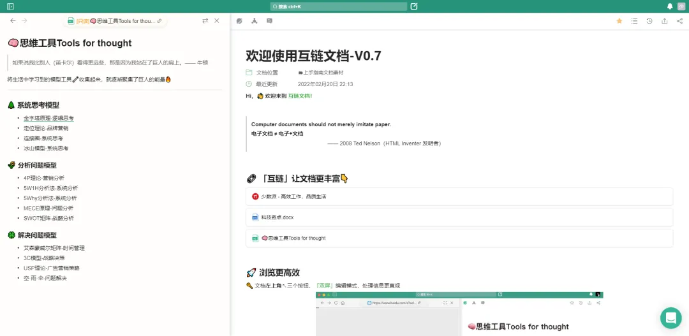The height and width of the screenshot is (336, 689).
Task: Open the notifications bell
Action: point(670,6)
